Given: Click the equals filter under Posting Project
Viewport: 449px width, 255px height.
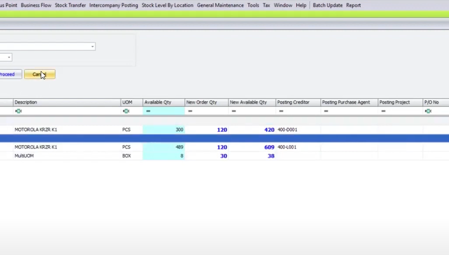Looking at the screenshot, I should 383,111.
